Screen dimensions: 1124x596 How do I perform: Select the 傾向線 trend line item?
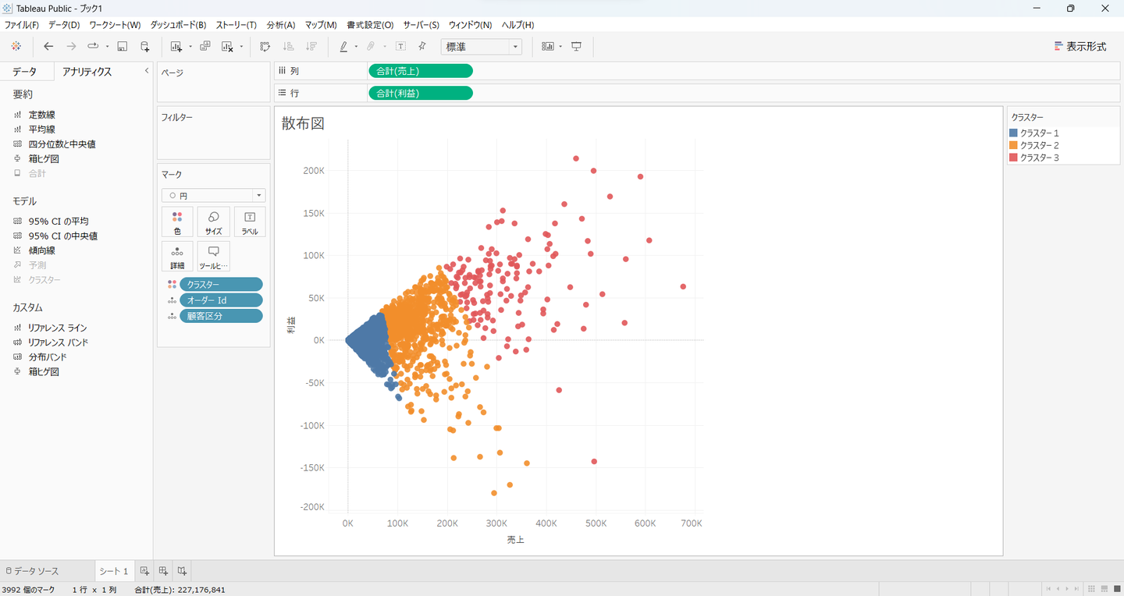coord(41,250)
